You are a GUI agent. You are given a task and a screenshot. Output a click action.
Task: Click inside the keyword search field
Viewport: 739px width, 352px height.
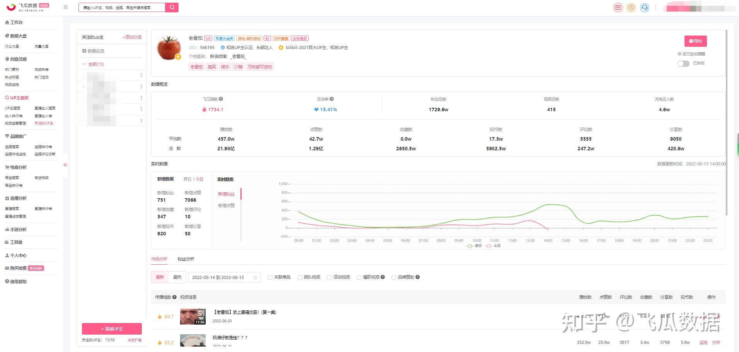(x=122, y=7)
